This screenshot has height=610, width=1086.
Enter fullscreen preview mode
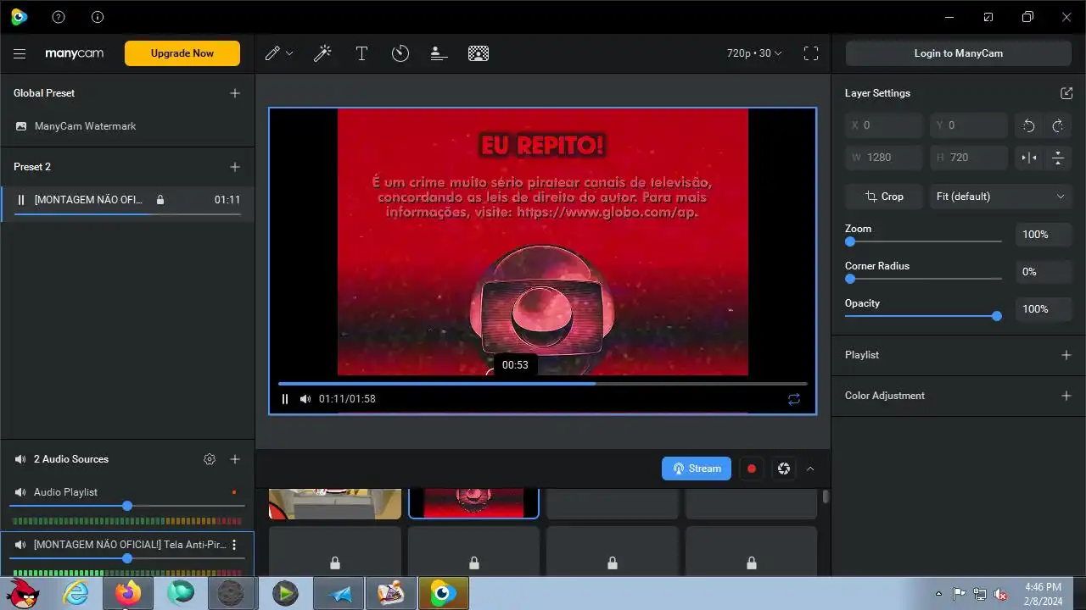pyautogui.click(x=811, y=53)
